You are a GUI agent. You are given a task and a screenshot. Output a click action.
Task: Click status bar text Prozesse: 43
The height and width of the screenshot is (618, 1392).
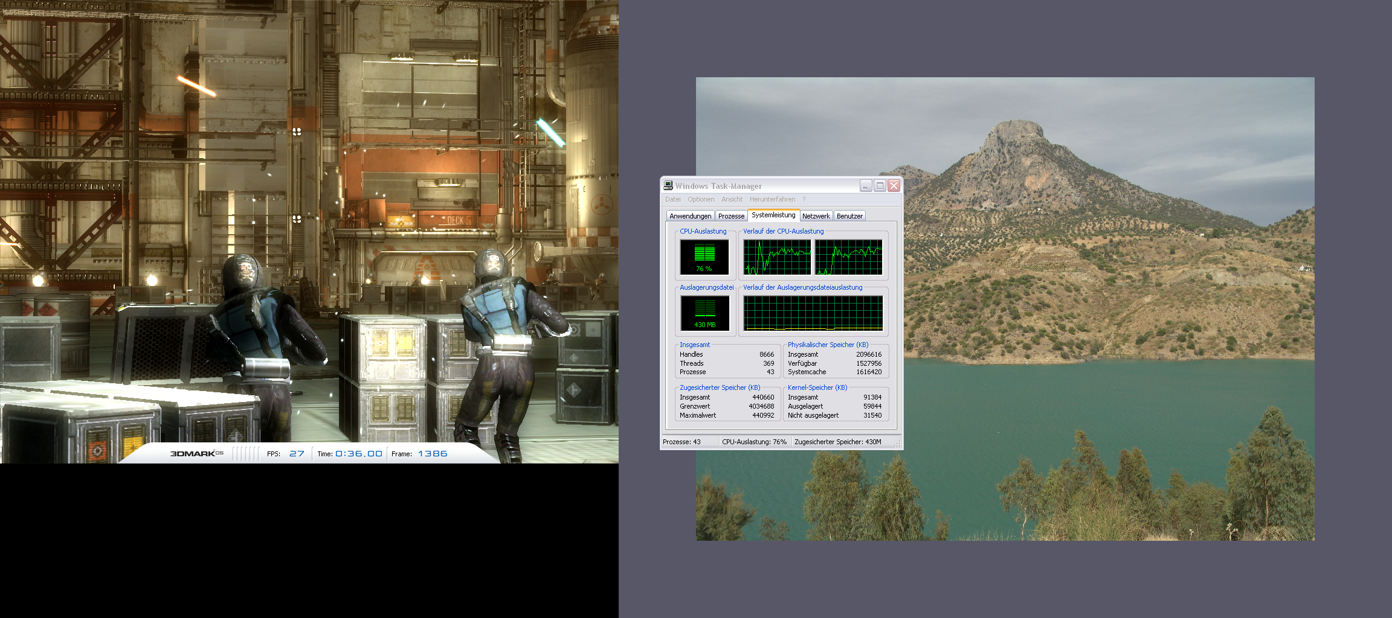681,442
